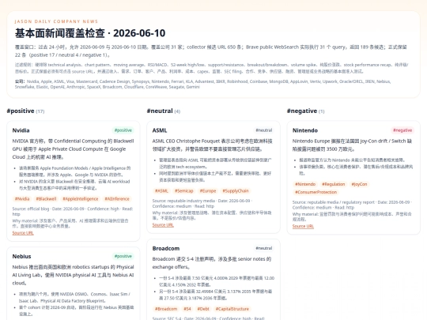427x320 pixels.
Task: Select the #AppleIntelligence tag chip
Action: 81,199
